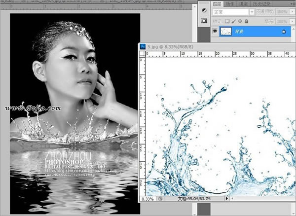This screenshot has height=216, width=296.
Task: Click the status bar arrow beside 文档 size
Action: click(226, 198)
